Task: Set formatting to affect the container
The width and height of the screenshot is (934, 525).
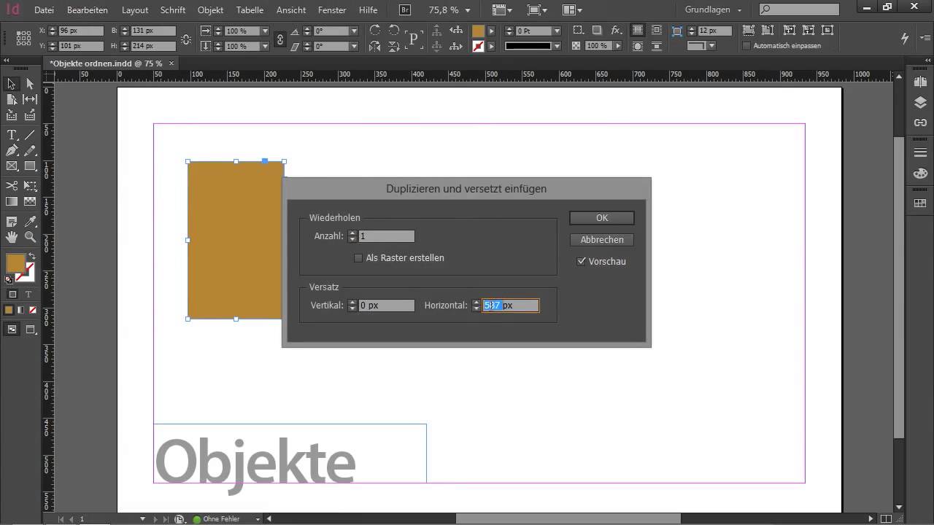Action: coord(12,295)
